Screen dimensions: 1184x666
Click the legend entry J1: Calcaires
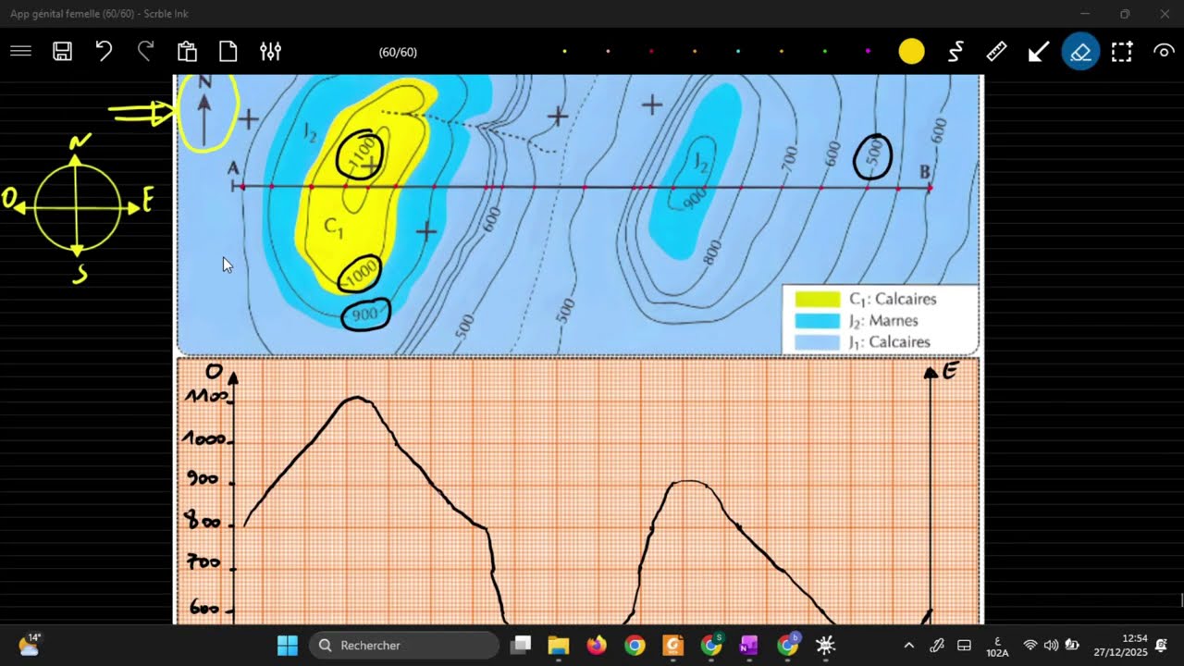pos(889,342)
